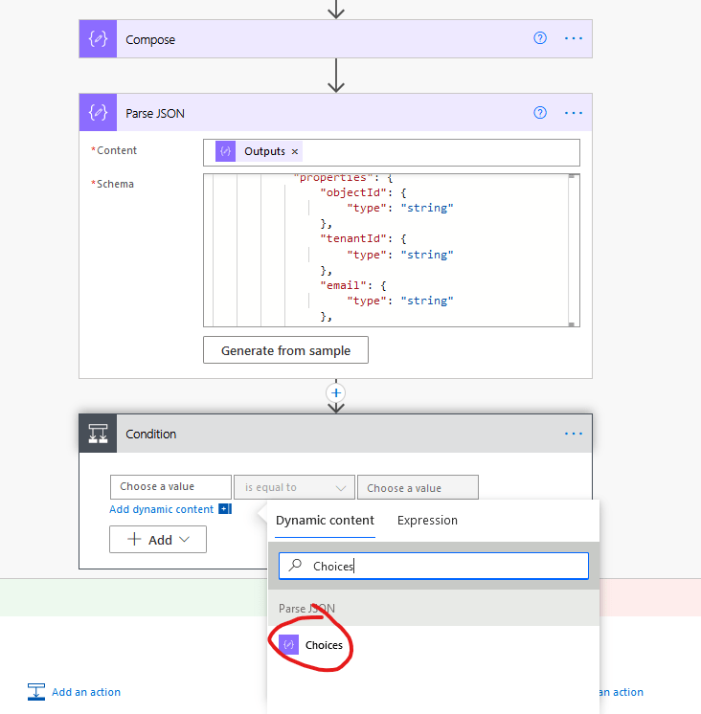This screenshot has width=701, height=714.
Task: Click the left Choose a value field
Action: (170, 487)
